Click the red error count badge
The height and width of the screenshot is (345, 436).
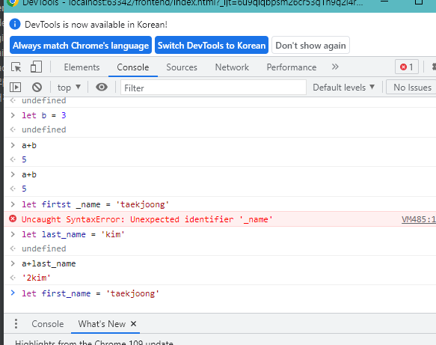407,67
